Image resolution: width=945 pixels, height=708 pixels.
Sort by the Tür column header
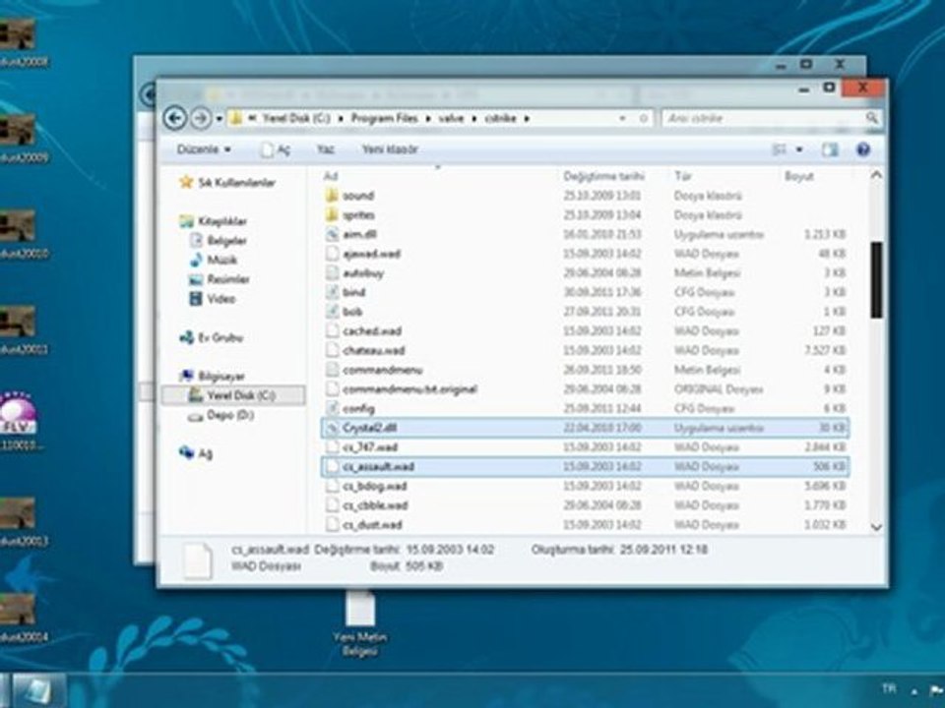(682, 176)
